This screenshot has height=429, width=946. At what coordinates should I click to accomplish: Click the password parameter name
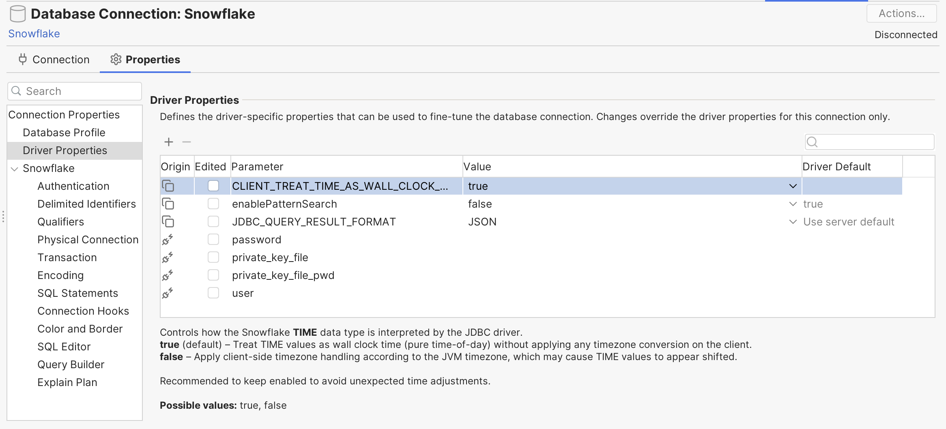(257, 240)
